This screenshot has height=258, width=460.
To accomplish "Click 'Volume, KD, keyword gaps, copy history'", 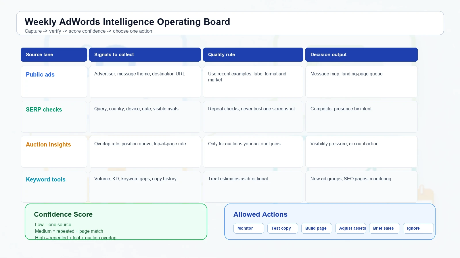I will click(145, 187).
